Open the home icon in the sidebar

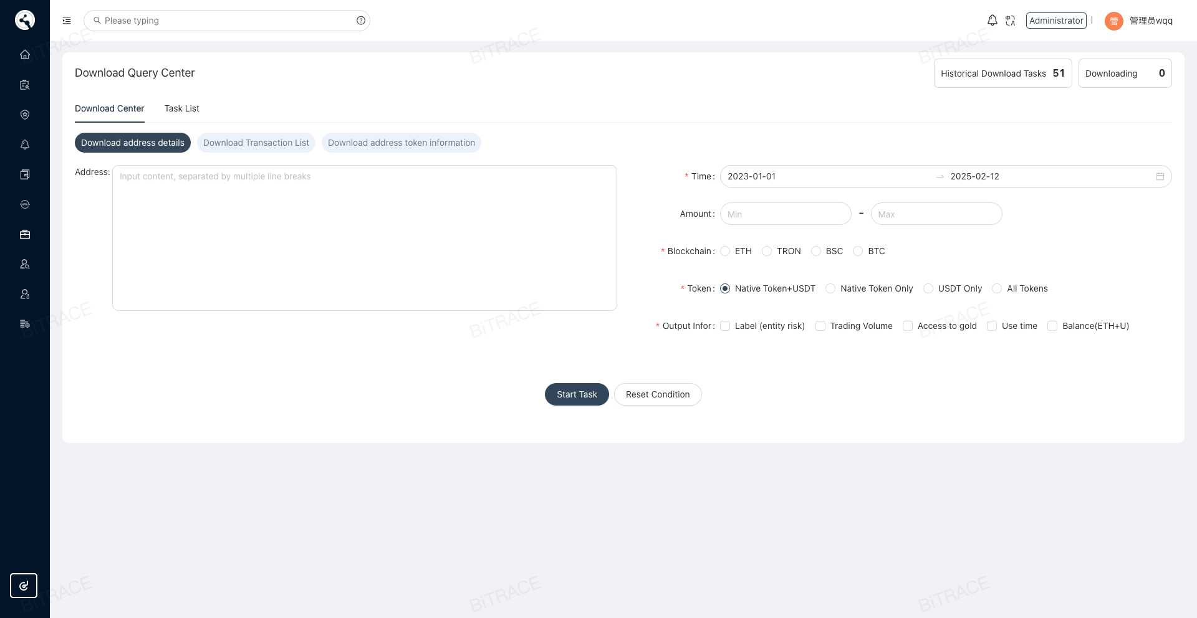[25, 54]
